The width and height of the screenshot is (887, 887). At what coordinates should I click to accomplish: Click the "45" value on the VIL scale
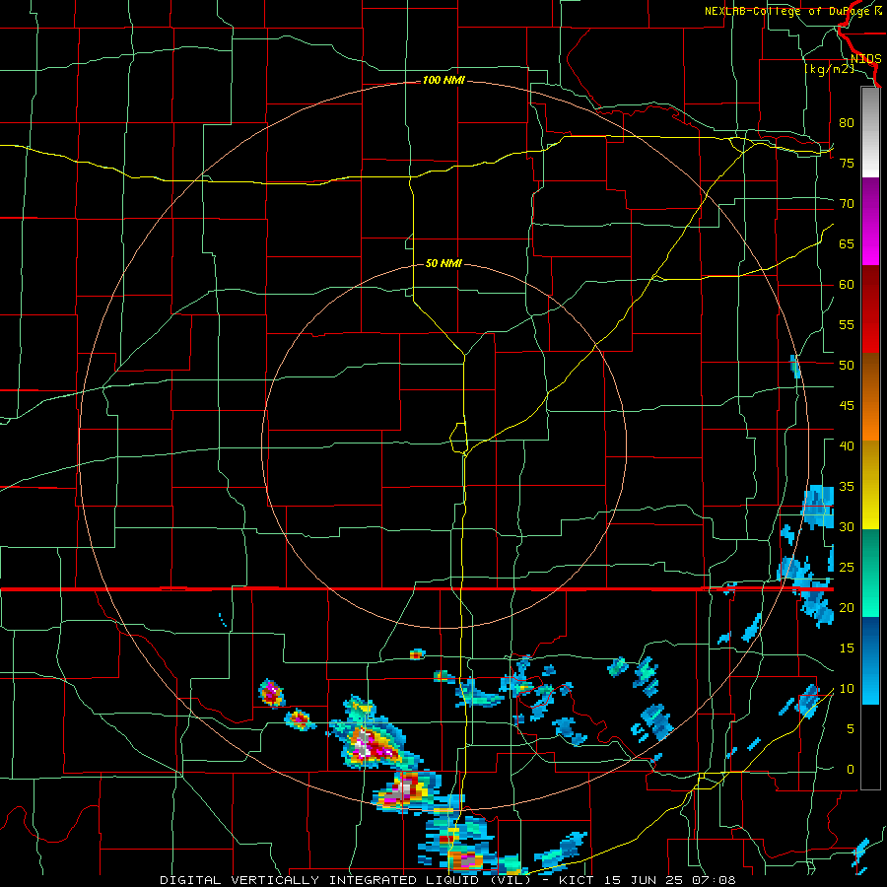tap(847, 406)
